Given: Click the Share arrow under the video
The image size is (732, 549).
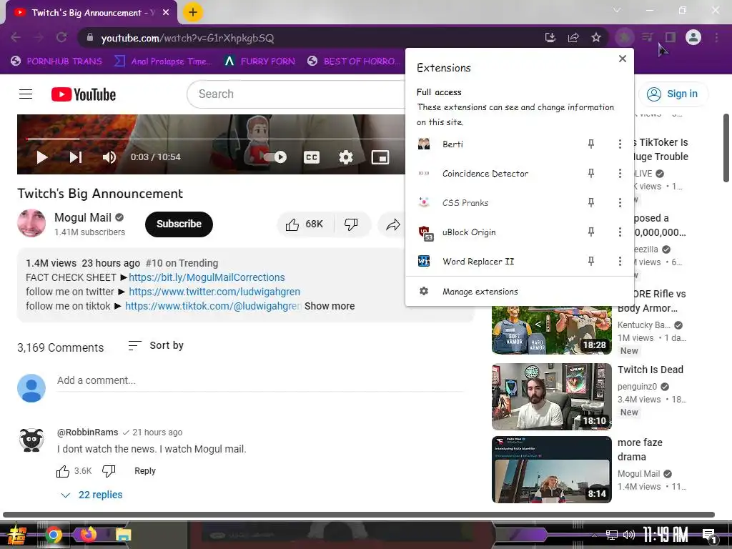Looking at the screenshot, I should (x=393, y=224).
